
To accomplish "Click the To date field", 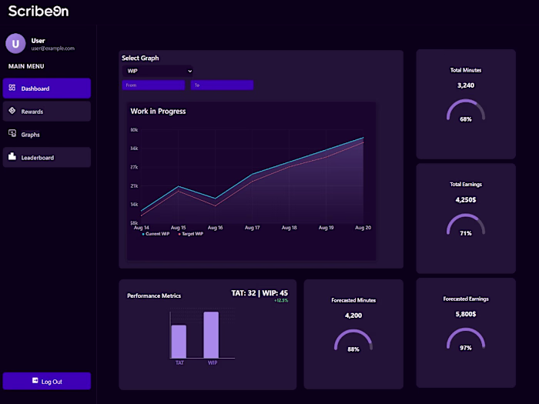I will [x=222, y=85].
